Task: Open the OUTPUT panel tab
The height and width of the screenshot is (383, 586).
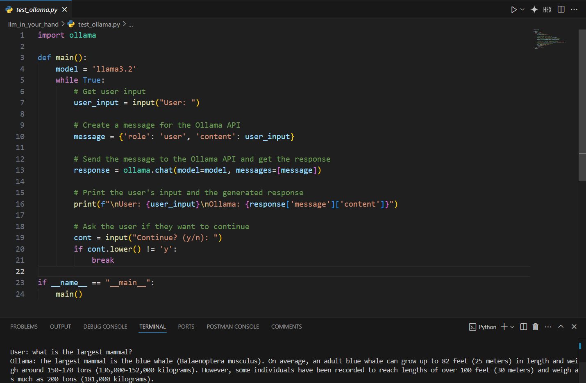Action: [60, 327]
